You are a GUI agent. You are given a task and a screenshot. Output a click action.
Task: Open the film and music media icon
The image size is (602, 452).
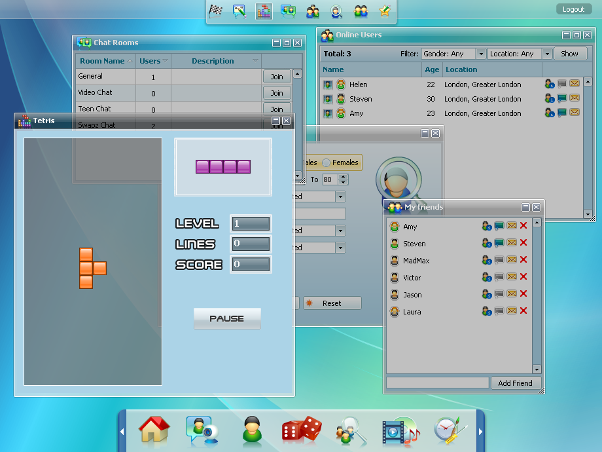click(x=401, y=431)
